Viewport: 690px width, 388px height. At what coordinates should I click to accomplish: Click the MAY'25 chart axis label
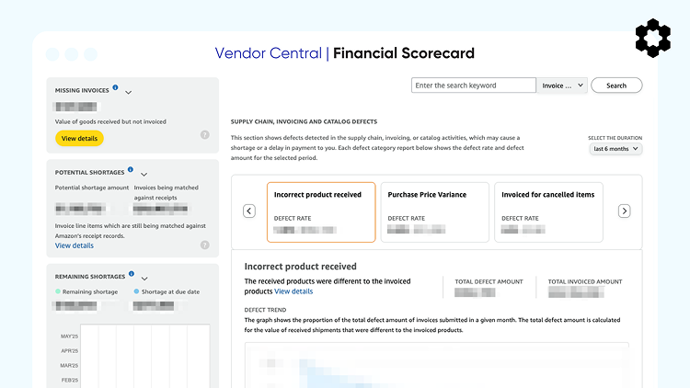[x=70, y=337]
